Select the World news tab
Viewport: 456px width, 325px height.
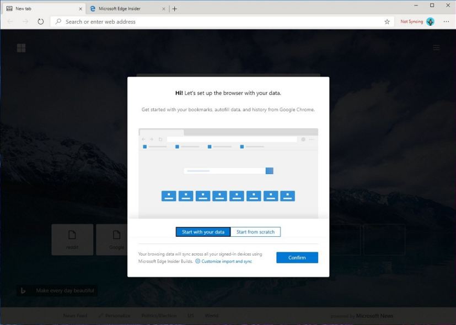point(211,316)
